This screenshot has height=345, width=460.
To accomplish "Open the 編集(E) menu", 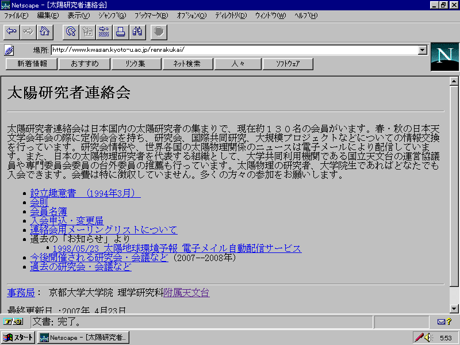I will coord(48,16).
